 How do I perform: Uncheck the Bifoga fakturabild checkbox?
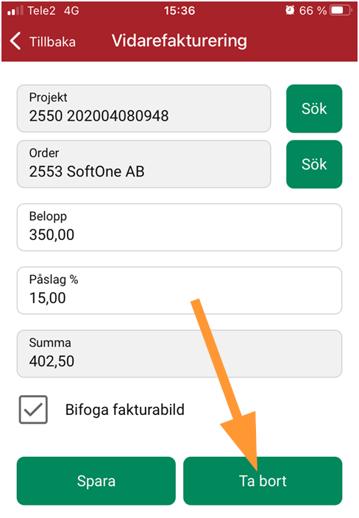(x=33, y=409)
